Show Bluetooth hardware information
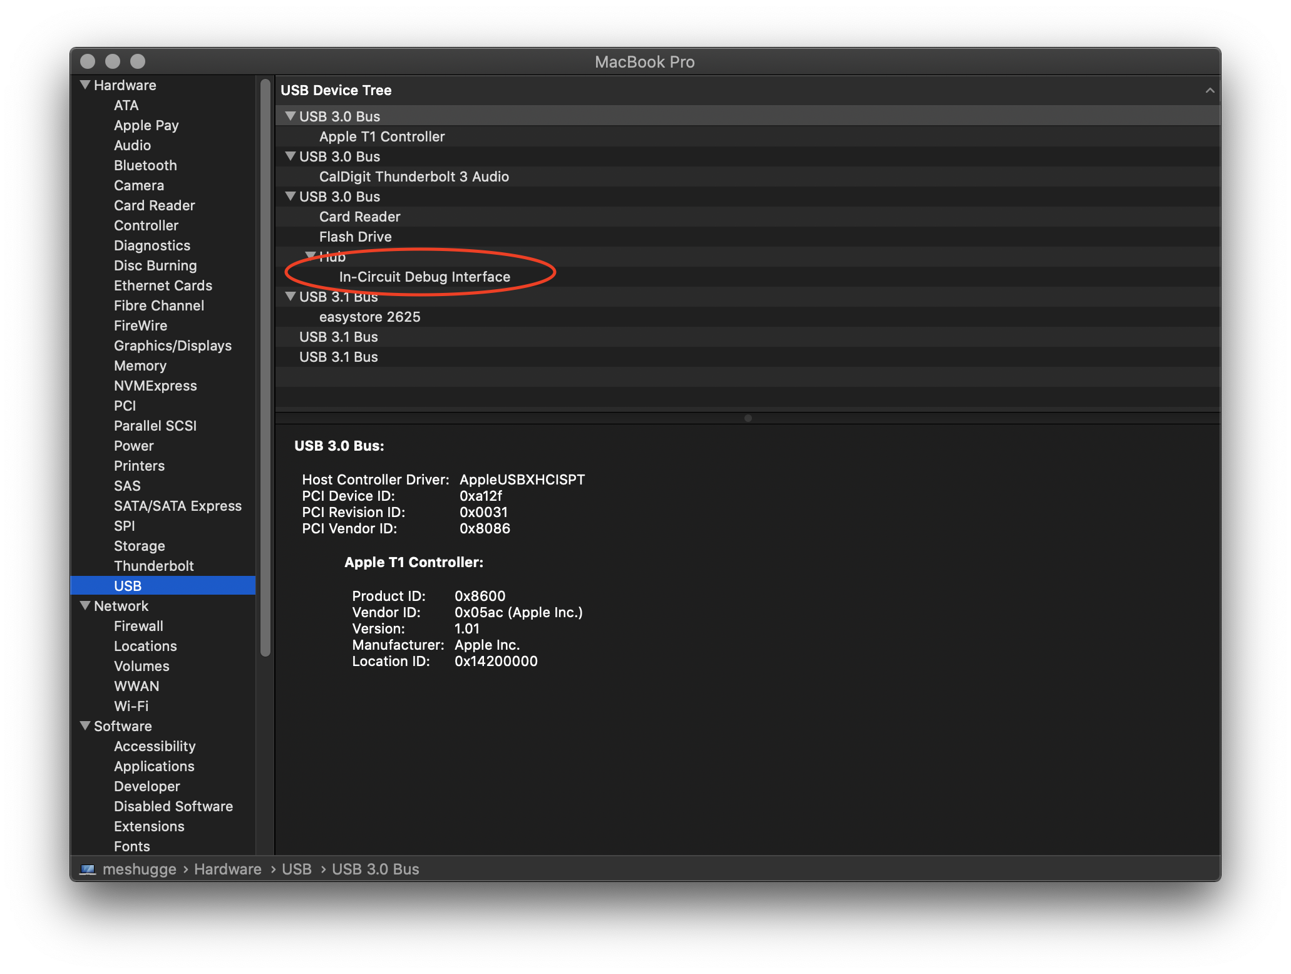The height and width of the screenshot is (974, 1291). pyautogui.click(x=145, y=165)
